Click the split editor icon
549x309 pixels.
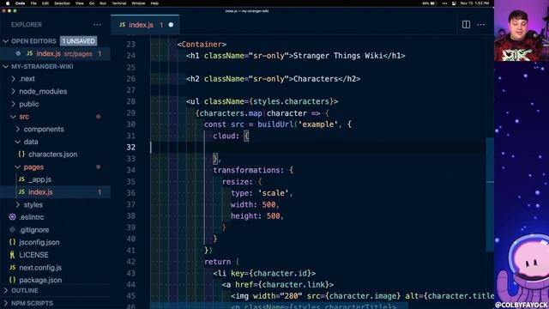[466, 25]
